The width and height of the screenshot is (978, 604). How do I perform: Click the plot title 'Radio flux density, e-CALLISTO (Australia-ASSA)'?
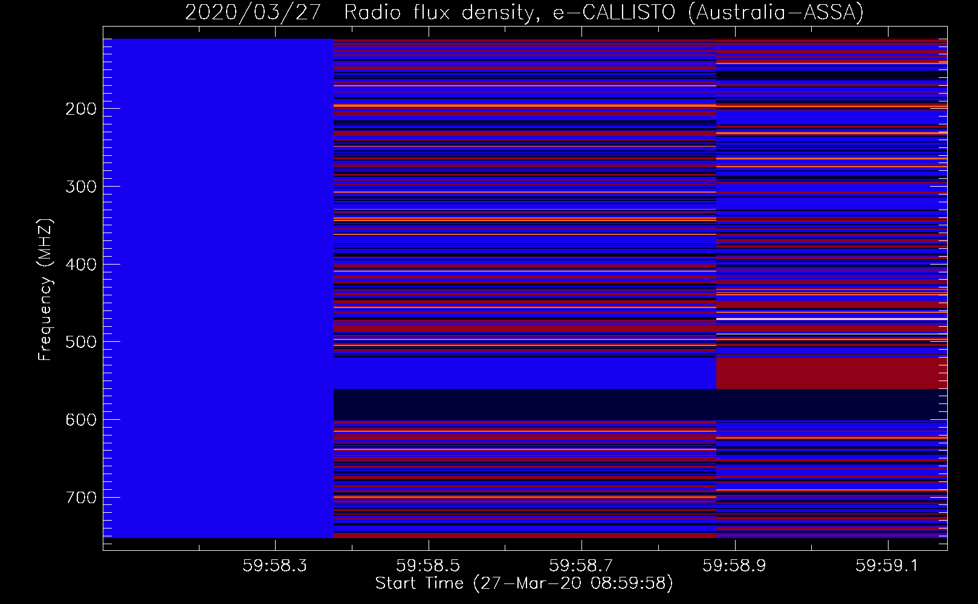(x=604, y=12)
